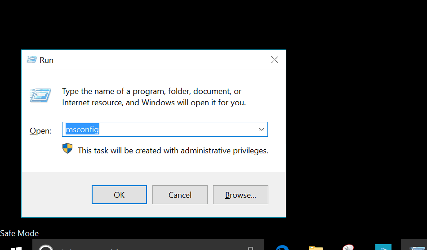Open File Explorer from the taskbar
The width and height of the screenshot is (427, 250).
tap(316, 248)
